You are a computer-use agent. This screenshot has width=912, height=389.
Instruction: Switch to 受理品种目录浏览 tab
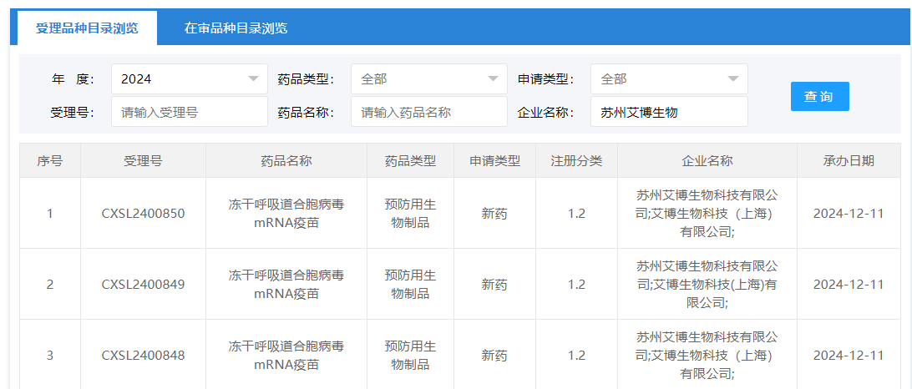[x=87, y=28]
